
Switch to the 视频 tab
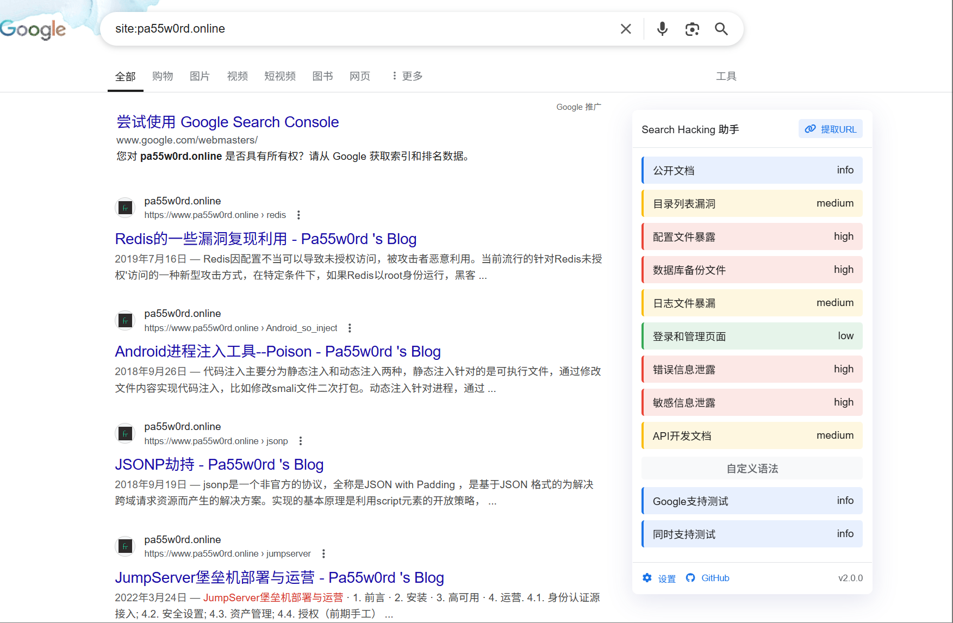(x=237, y=76)
